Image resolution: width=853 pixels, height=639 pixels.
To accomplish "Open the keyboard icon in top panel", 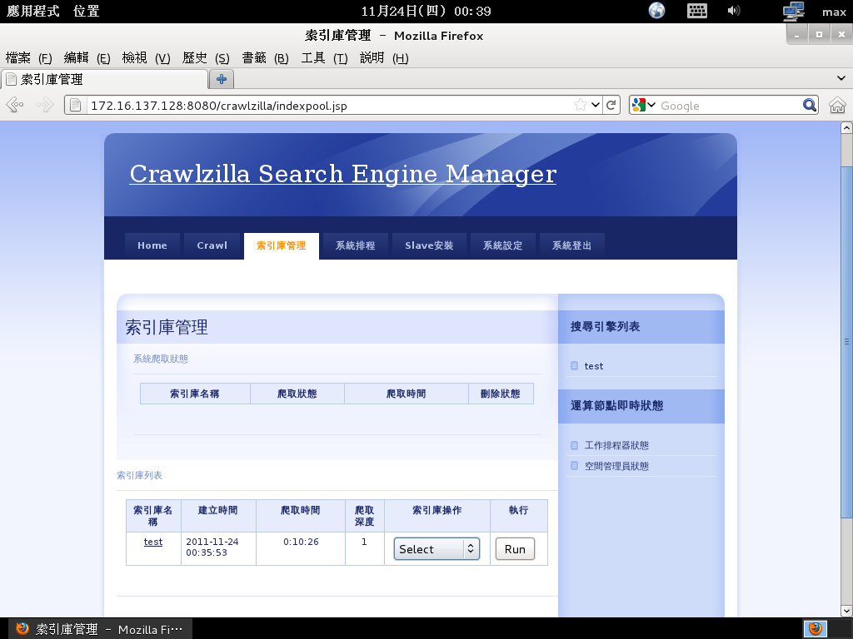I will (x=697, y=10).
